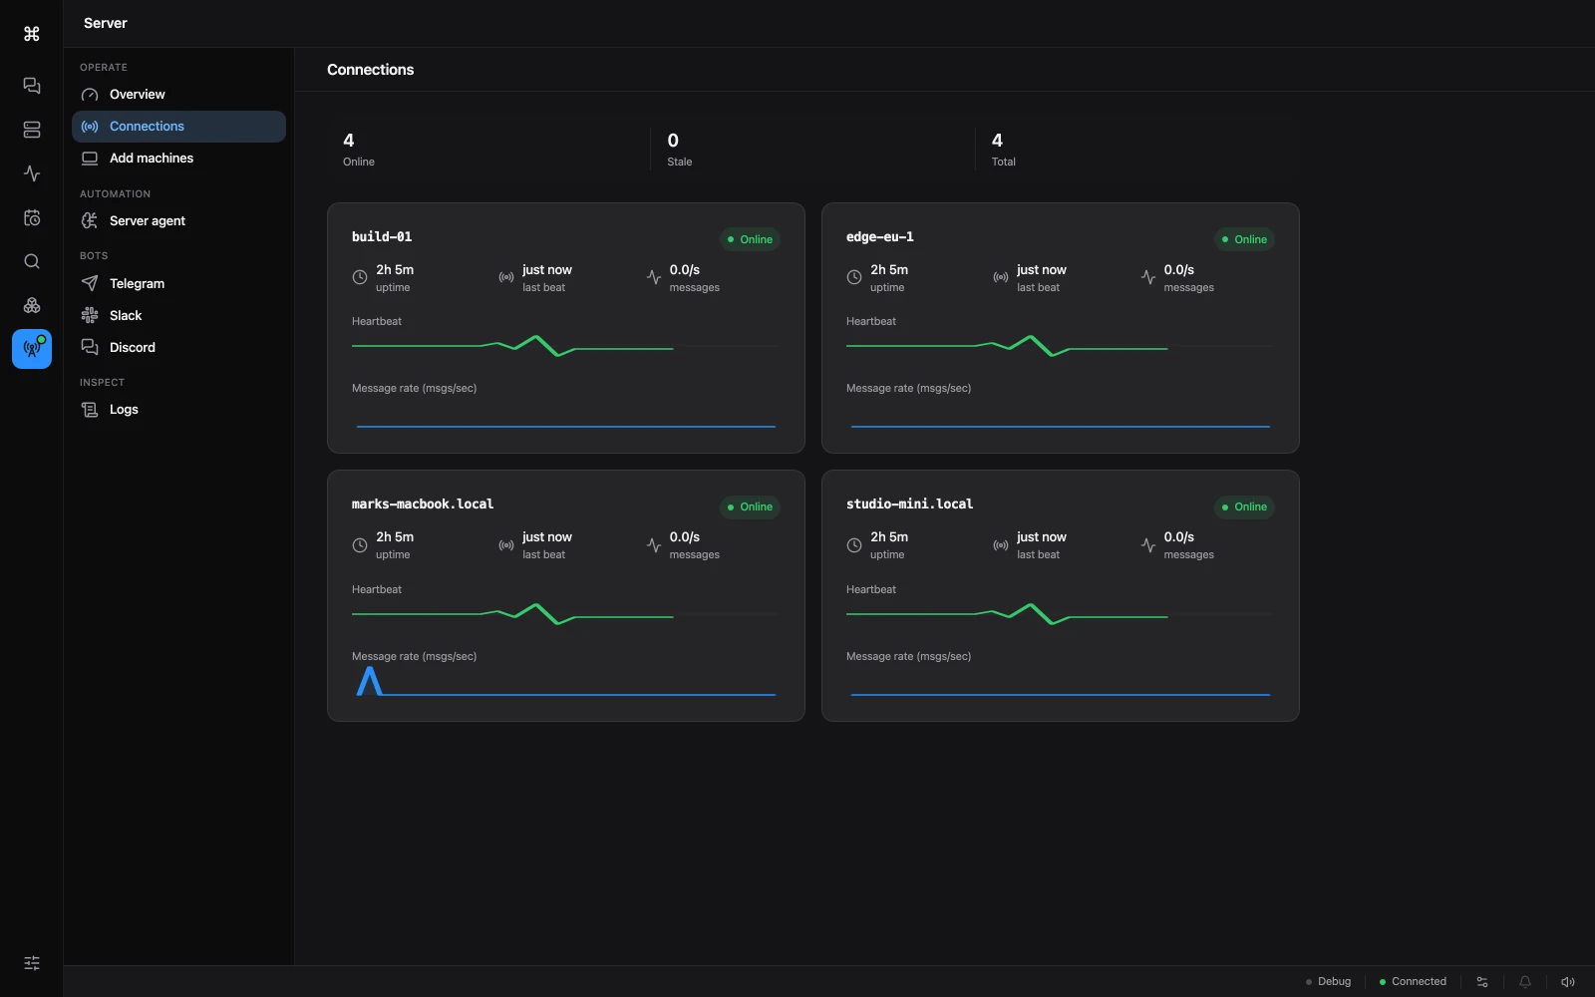Viewport: 1595px width, 997px height.
Task: Click the studio-mini.local machine name
Action: pos(910,504)
